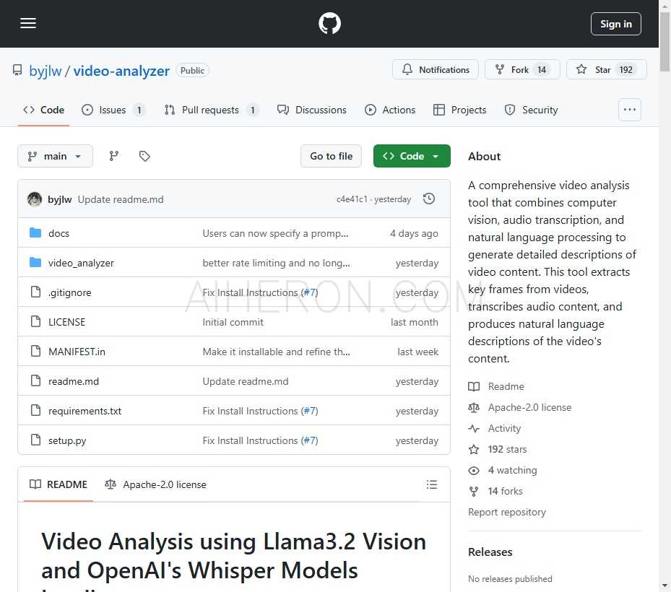Open the requirements.txt file
Screen dimensions: 671x592
tap(85, 411)
